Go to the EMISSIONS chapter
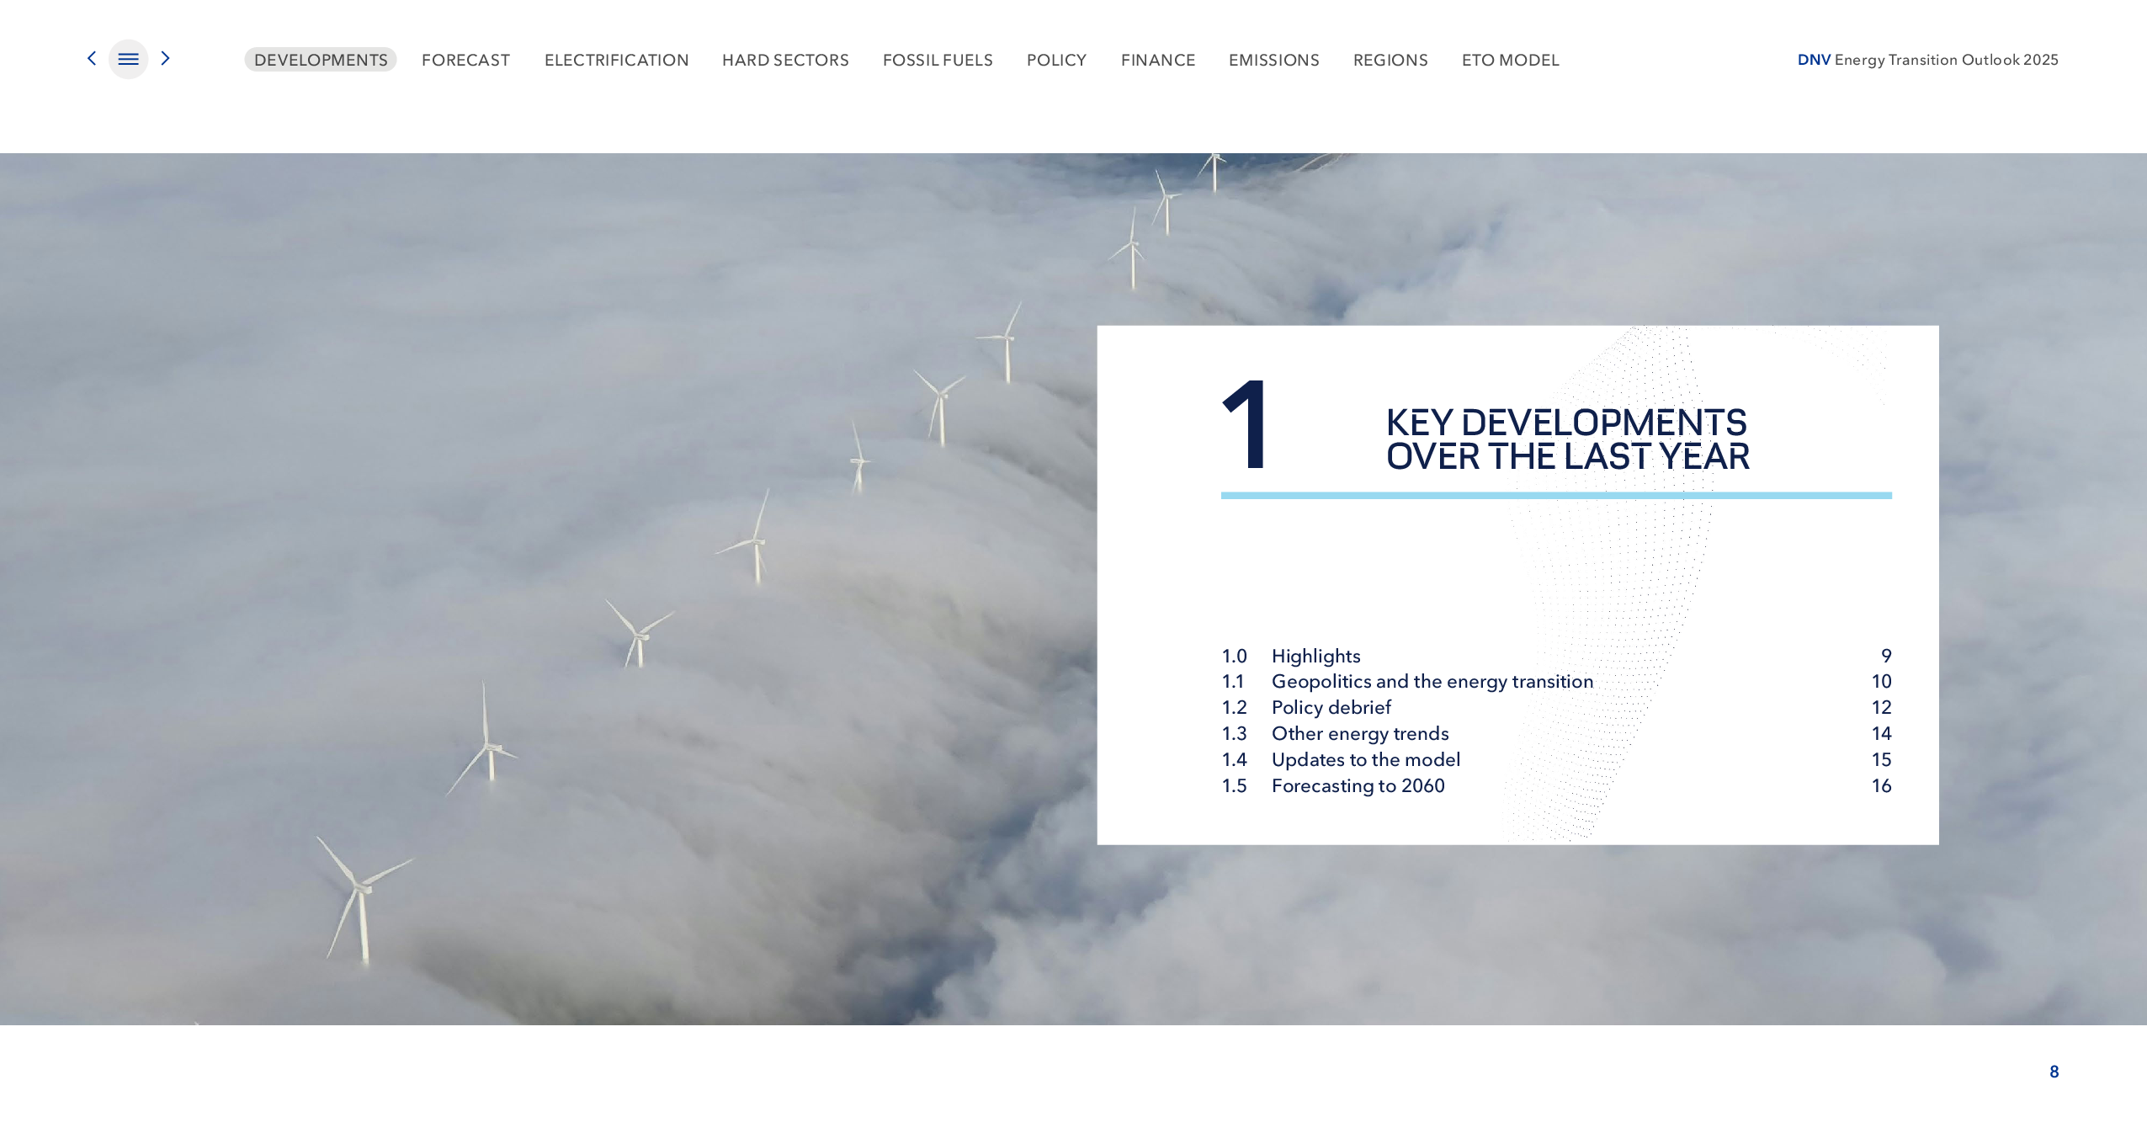Screen dimensions: 2147x1133 pos(1273,60)
